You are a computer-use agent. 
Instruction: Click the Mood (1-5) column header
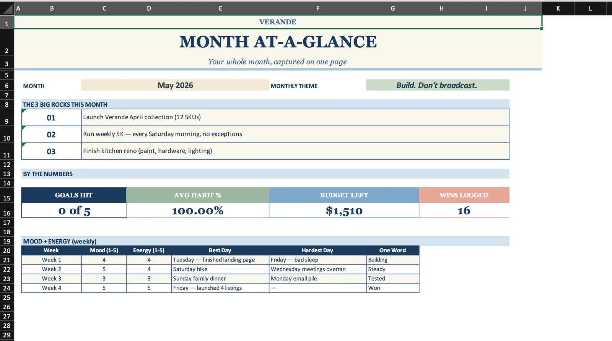[x=104, y=250]
